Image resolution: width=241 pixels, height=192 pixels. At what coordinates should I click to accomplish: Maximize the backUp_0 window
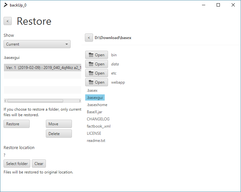point(218,5)
